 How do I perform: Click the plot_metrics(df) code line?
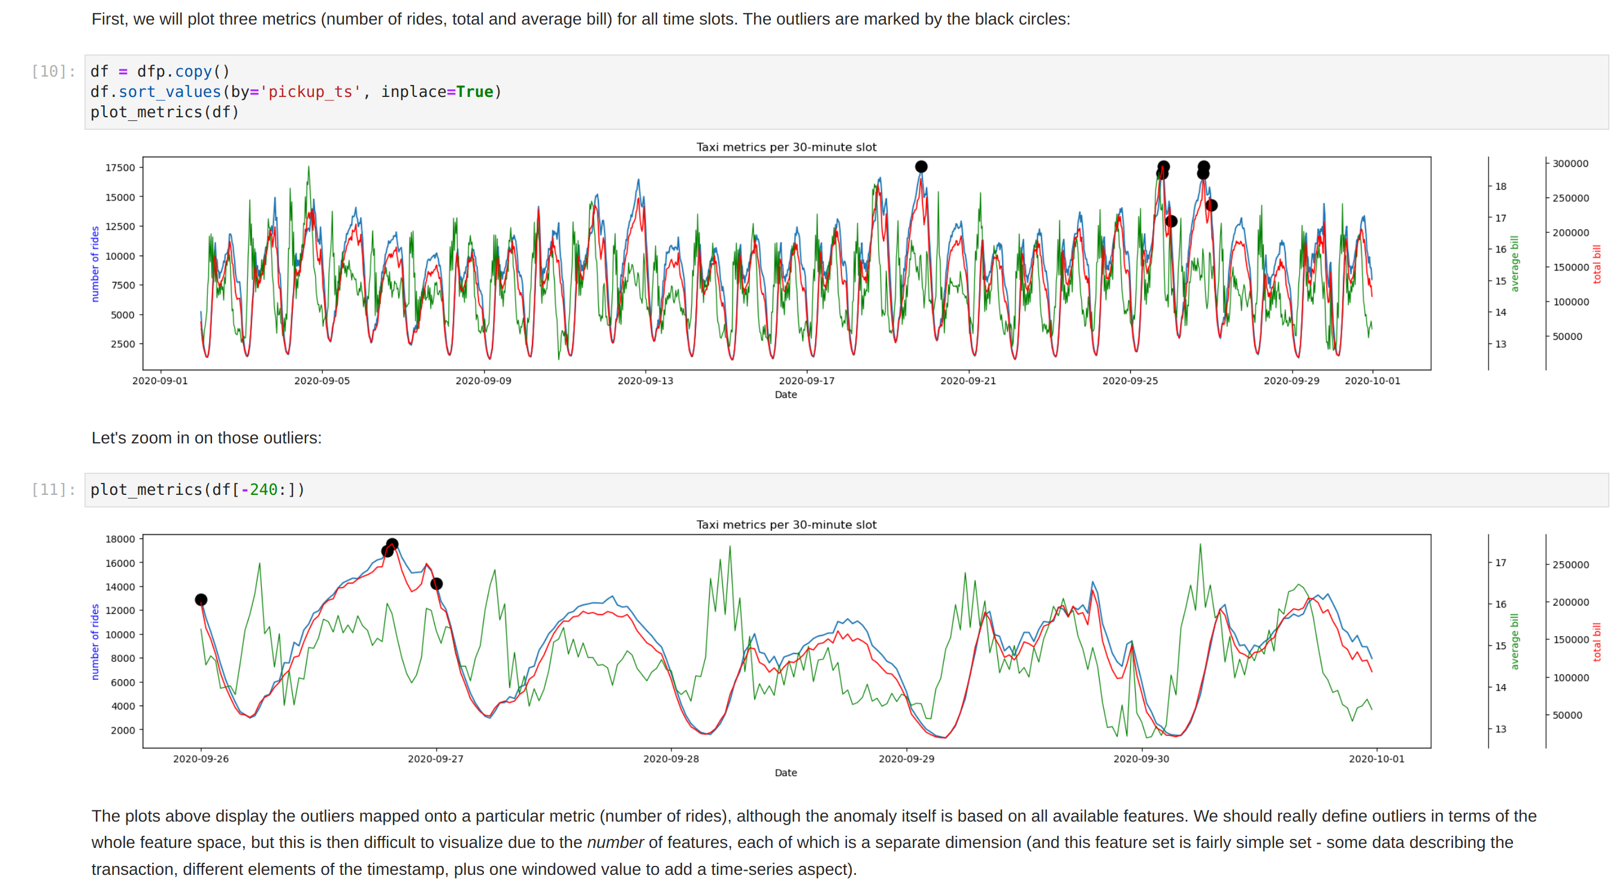coord(165,112)
